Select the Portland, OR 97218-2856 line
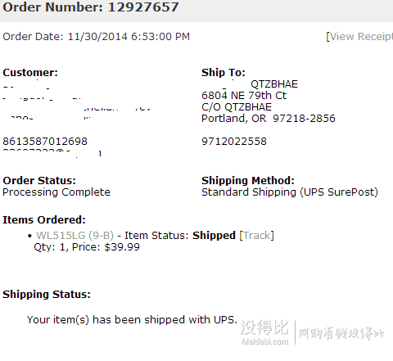 (x=269, y=119)
